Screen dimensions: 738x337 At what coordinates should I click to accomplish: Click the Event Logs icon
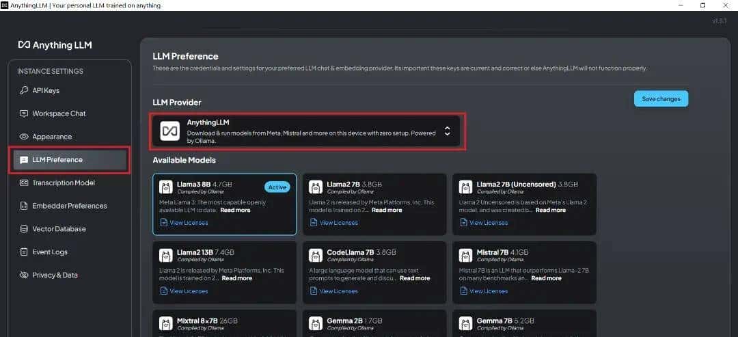tap(24, 252)
